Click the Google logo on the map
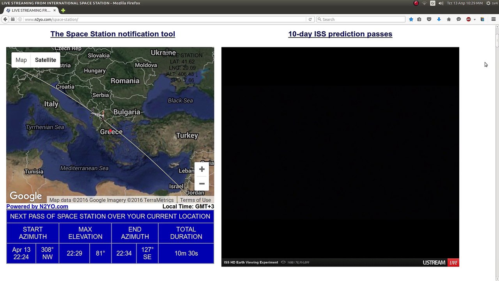The height and width of the screenshot is (281, 499). pos(26,196)
